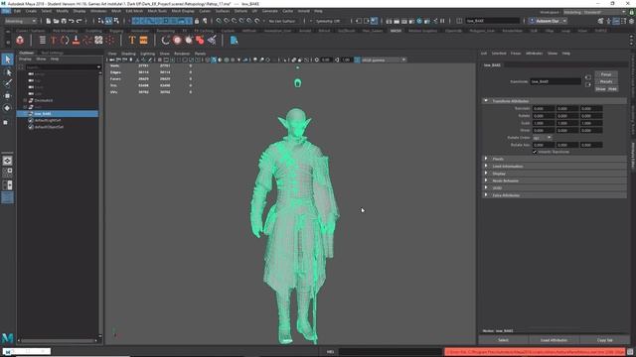Toggle the lock selection padlock icon

197,21
